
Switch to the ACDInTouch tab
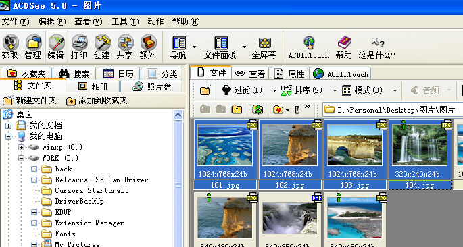(341, 74)
